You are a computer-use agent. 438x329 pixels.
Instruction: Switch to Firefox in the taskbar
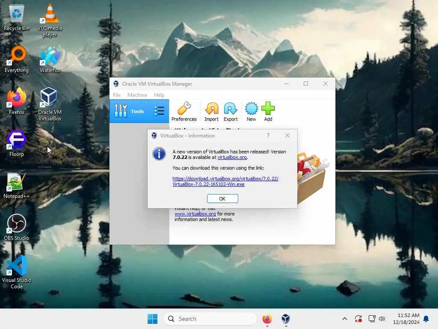pyautogui.click(x=267, y=319)
